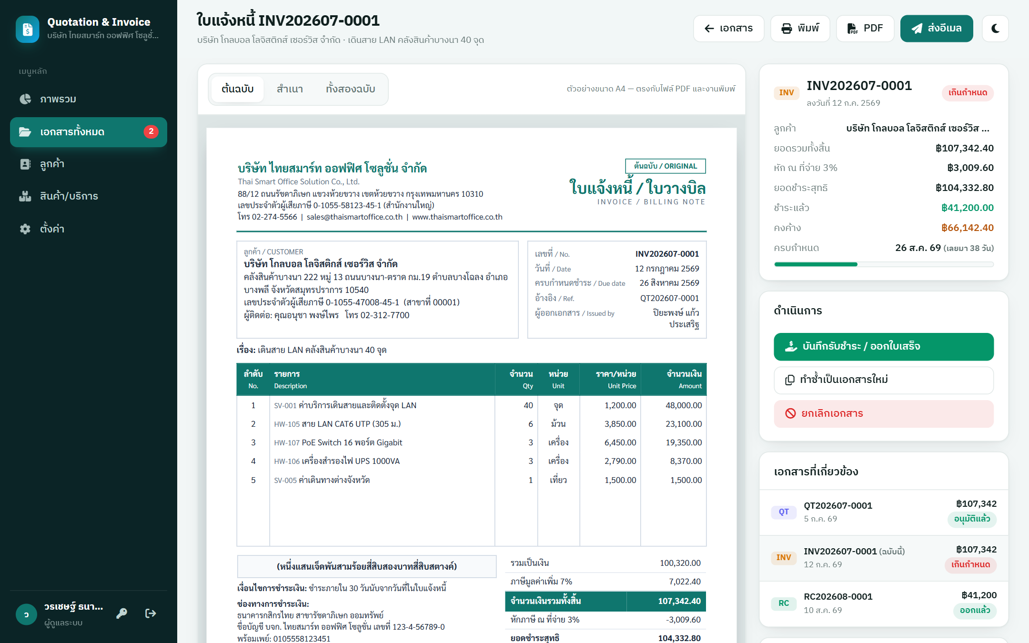The height and width of the screenshot is (643, 1029).
Task: Open เอกสารทั้งหมด documents menu
Action: [89, 132]
